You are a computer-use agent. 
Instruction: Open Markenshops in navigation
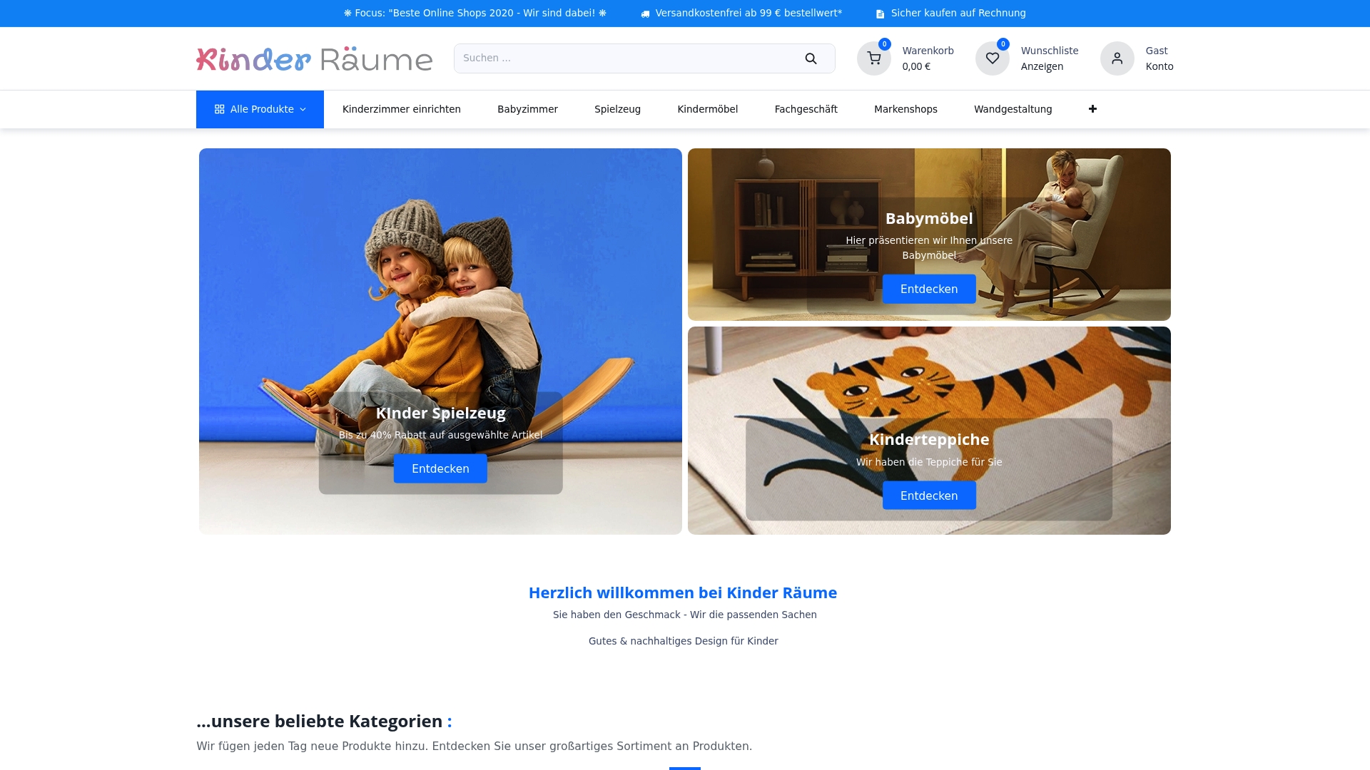[x=905, y=109]
